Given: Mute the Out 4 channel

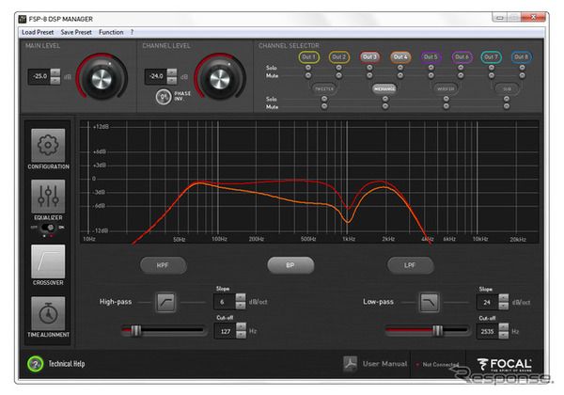Looking at the screenshot, I should (400, 75).
